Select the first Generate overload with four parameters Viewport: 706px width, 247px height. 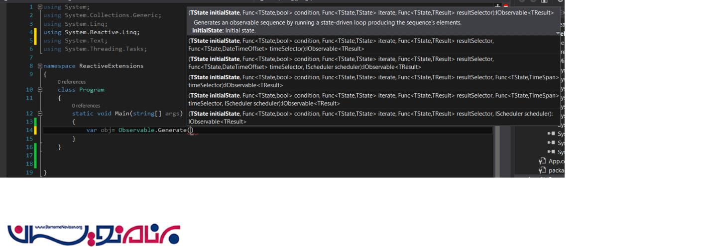tap(371, 12)
